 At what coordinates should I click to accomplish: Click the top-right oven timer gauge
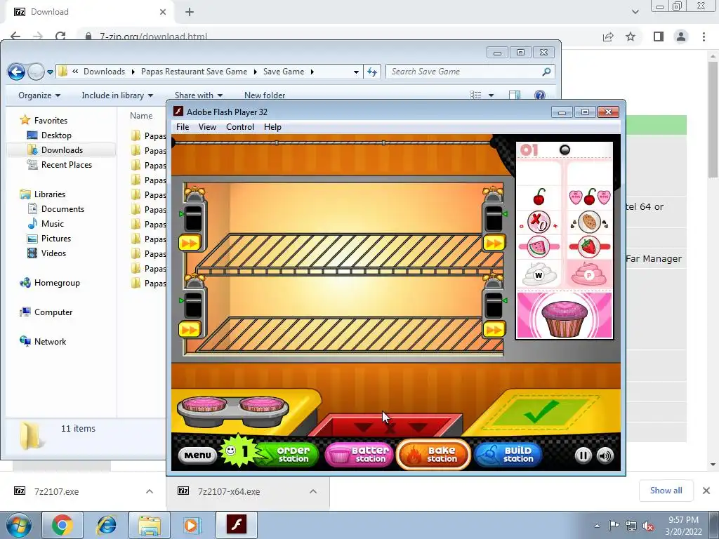click(x=494, y=218)
